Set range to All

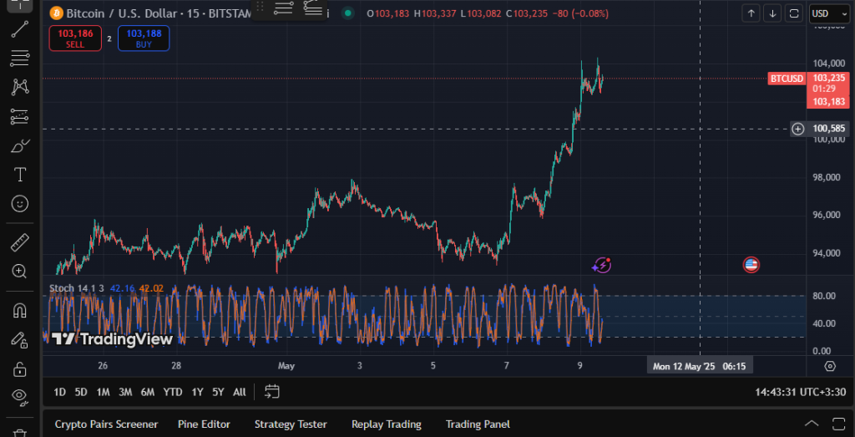(240, 392)
